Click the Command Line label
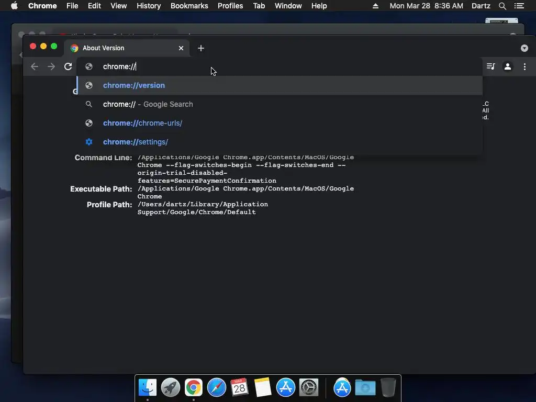This screenshot has width=536, height=402. click(x=103, y=158)
